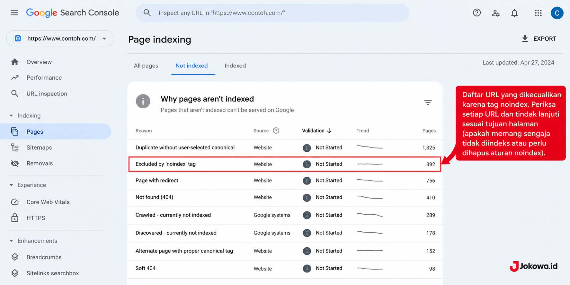Open Not found (404) row
Image resolution: width=570 pixels, height=285 pixels.
pos(285,198)
